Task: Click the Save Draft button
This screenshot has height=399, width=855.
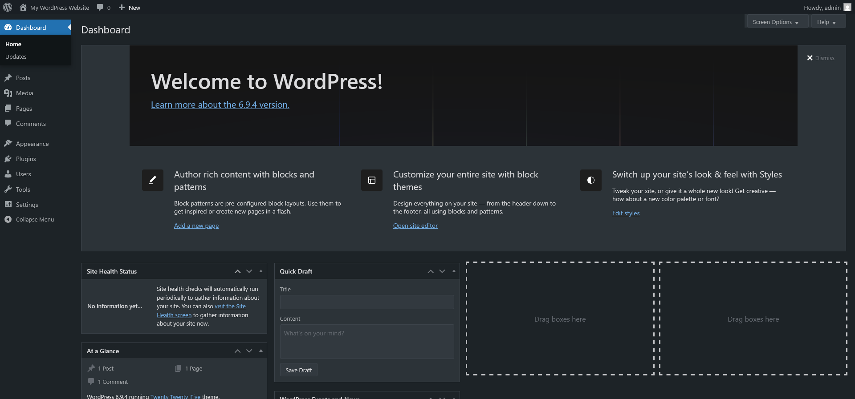Action: click(x=298, y=370)
